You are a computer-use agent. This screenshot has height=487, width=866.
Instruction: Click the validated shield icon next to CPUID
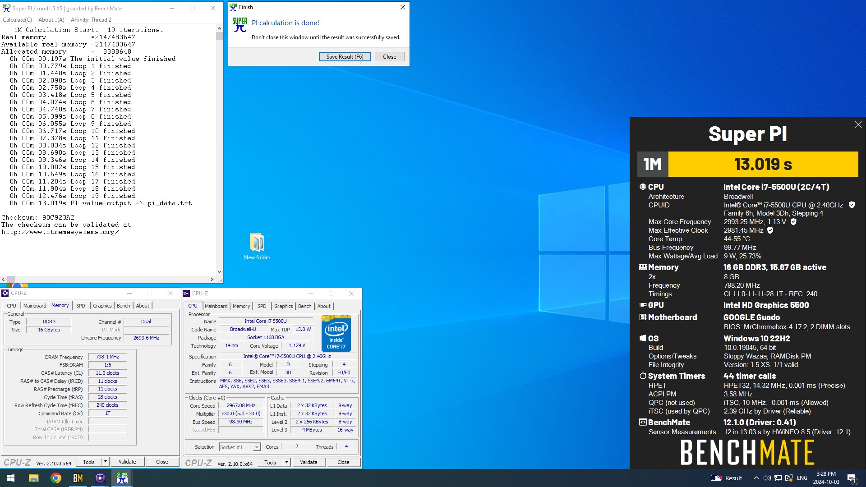click(852, 205)
